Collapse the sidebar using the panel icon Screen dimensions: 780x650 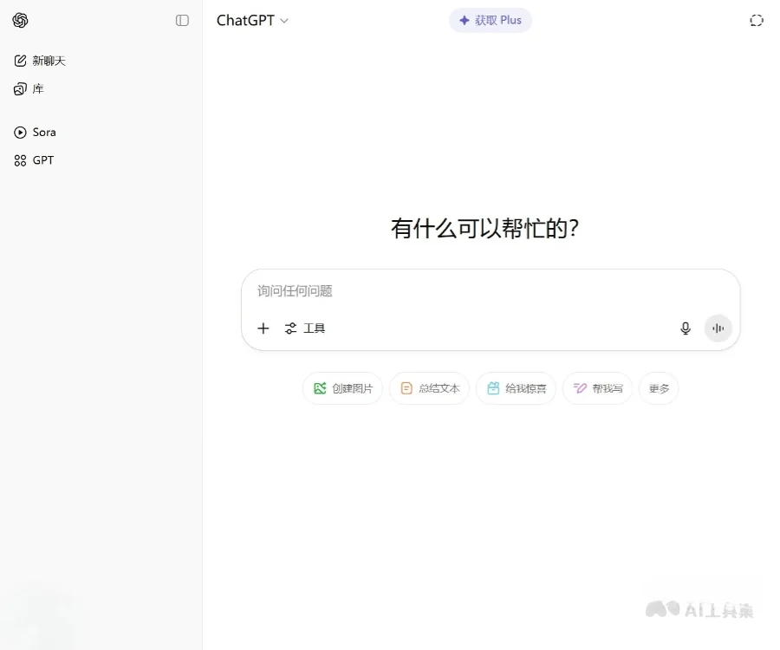click(181, 20)
